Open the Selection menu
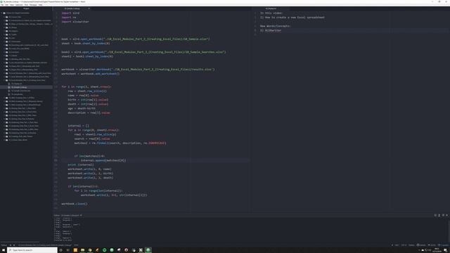 (x=19, y=5)
